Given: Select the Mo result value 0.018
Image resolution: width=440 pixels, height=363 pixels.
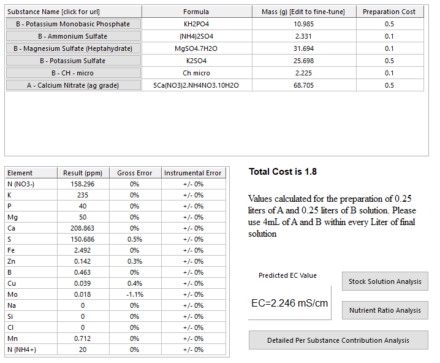Looking at the screenshot, I should click(83, 294).
